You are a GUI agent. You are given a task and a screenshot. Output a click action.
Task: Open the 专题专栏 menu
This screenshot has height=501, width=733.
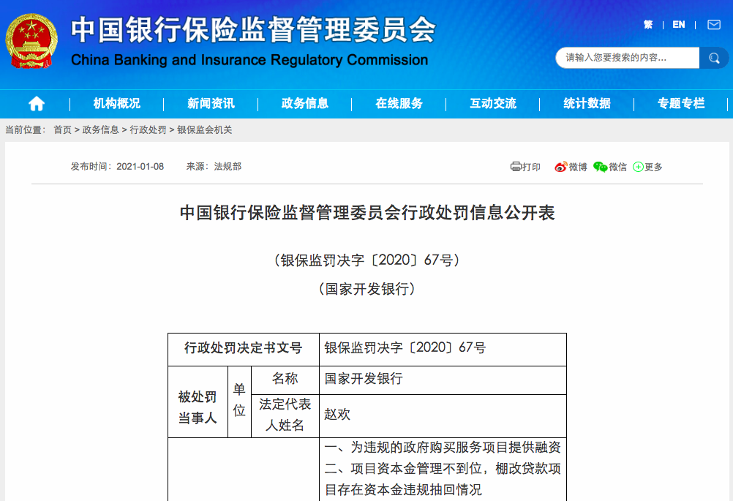pyautogui.click(x=681, y=103)
